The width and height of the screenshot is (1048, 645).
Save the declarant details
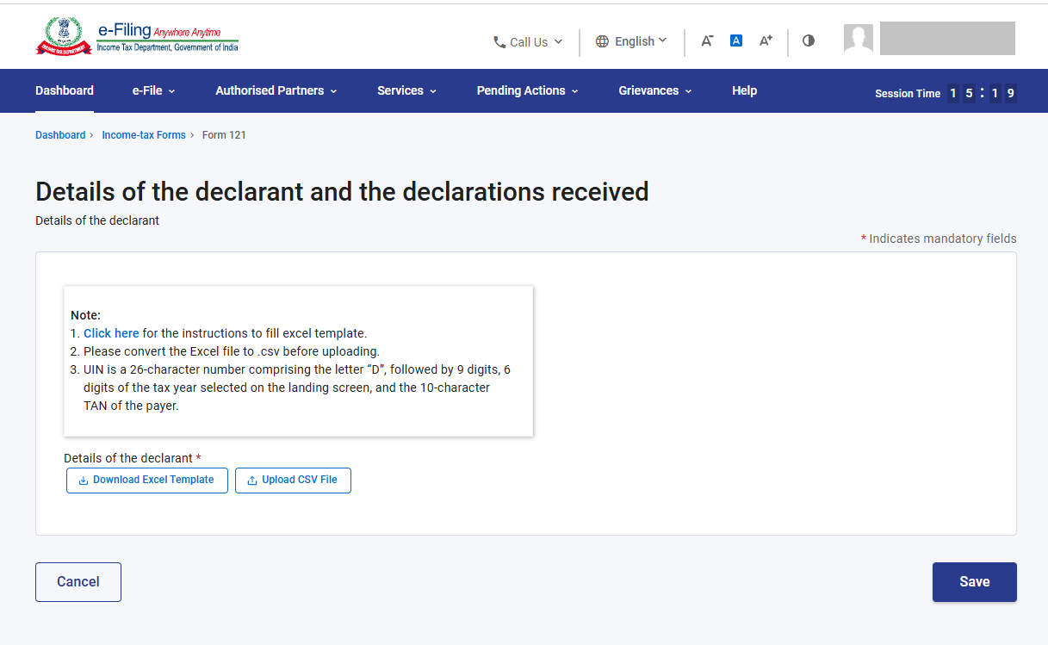975,582
